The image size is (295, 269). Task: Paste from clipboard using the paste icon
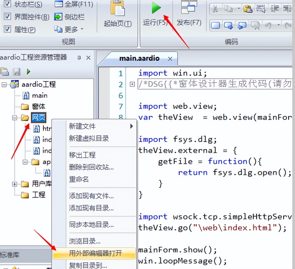tap(248, 8)
